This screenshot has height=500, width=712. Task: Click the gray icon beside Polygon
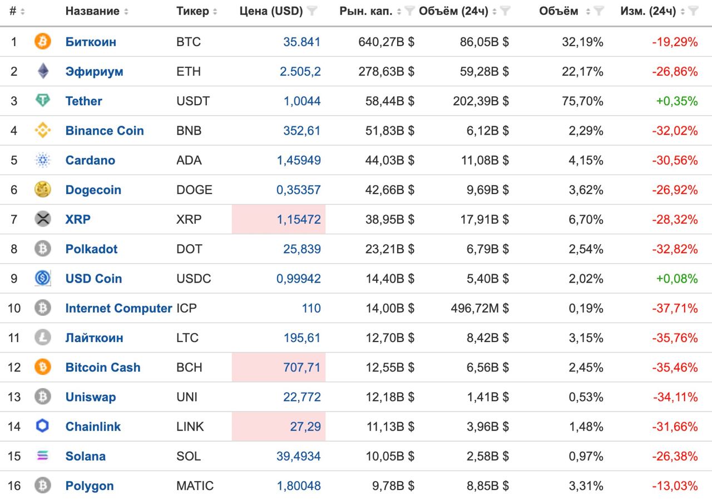pos(42,486)
